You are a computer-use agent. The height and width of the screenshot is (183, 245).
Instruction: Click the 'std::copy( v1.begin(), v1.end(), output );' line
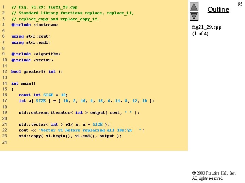(x=70, y=136)
